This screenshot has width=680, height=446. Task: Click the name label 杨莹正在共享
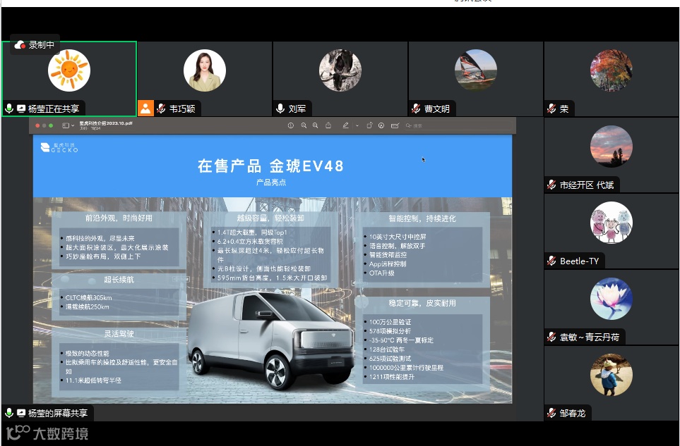(x=54, y=109)
